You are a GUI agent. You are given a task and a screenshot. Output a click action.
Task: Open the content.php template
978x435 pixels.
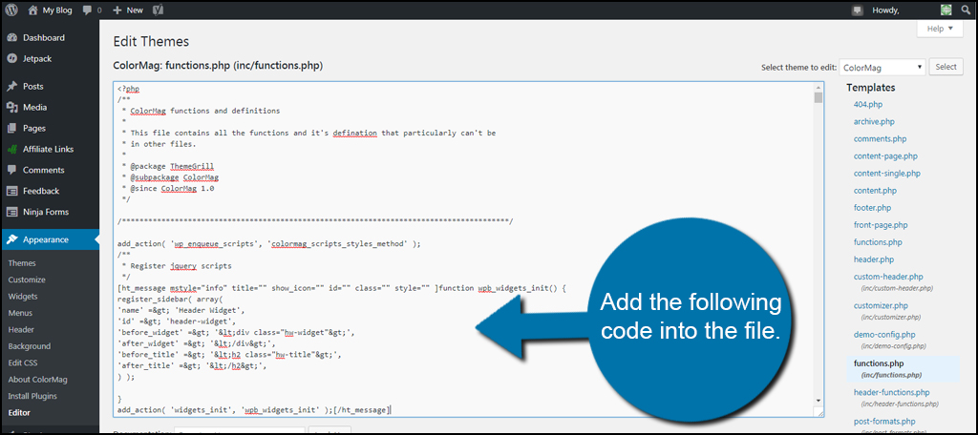pos(875,191)
